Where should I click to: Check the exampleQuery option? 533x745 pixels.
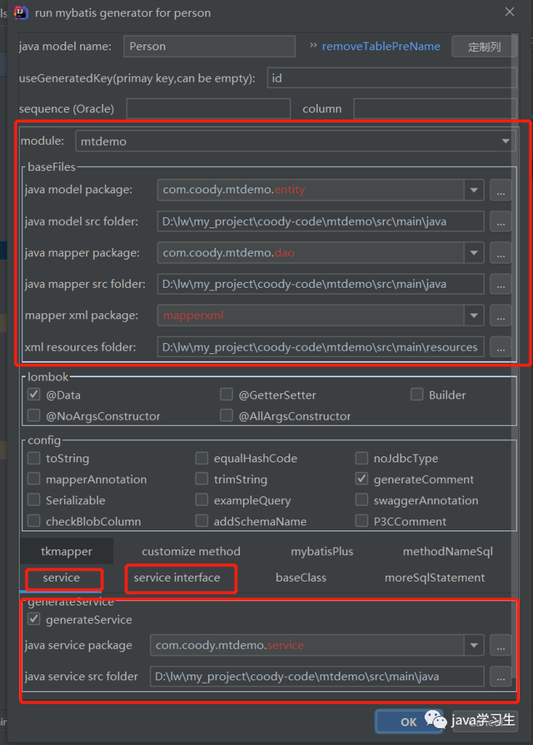(202, 499)
